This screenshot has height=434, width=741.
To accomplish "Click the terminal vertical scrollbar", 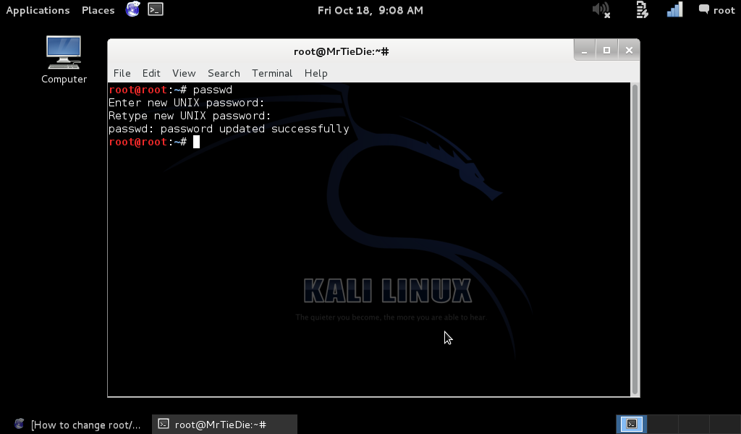I will coord(635,239).
